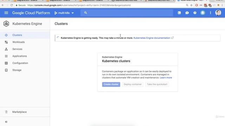
Task: Click the browser back arrow
Action: tap(3, 5)
